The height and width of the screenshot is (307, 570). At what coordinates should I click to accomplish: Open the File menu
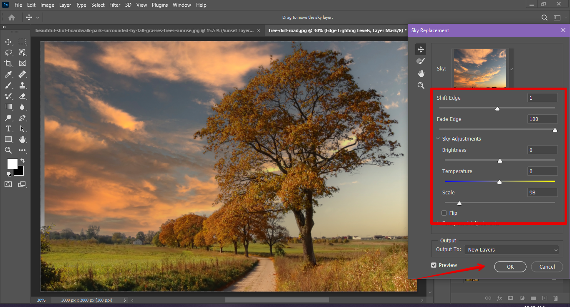point(18,5)
